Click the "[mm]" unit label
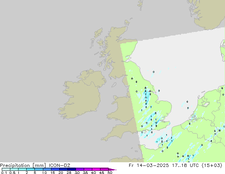The width and height of the screenshot is (225, 174). tap(39, 165)
